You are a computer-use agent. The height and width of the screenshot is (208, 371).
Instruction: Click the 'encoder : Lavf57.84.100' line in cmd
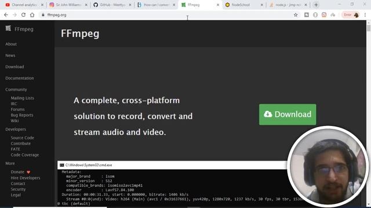[x=100, y=190]
